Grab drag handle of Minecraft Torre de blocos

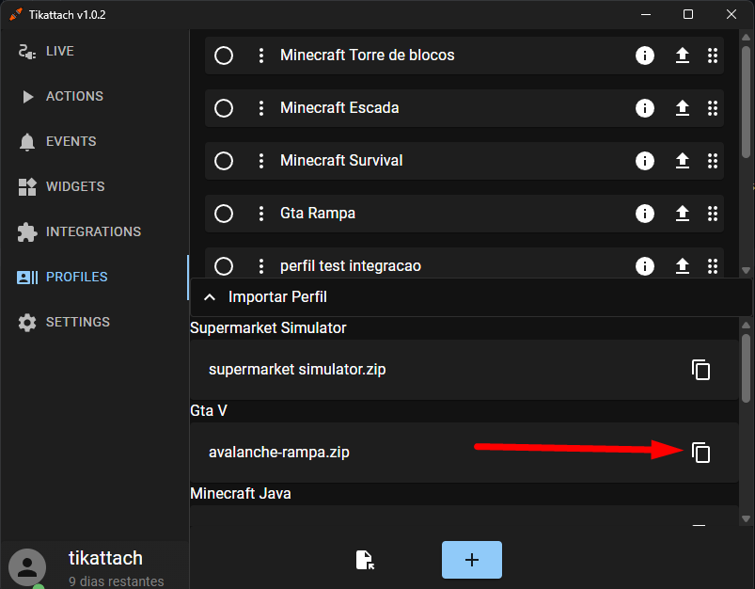pyautogui.click(x=713, y=56)
